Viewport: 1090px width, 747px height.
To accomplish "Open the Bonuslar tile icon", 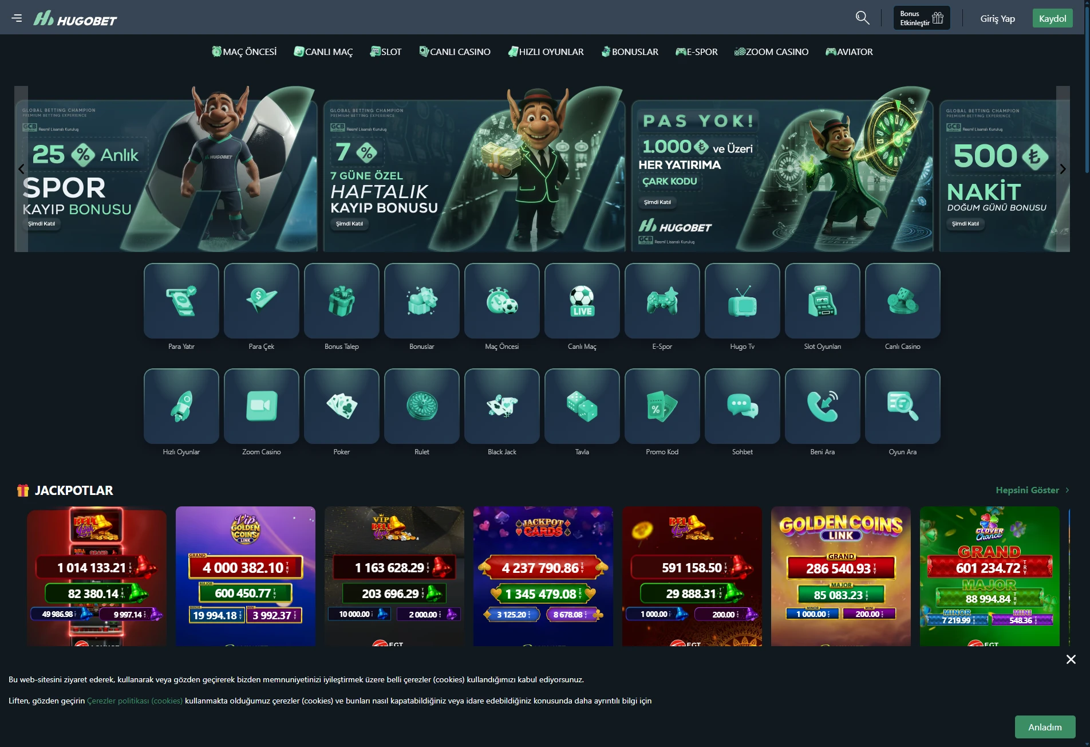I will (x=422, y=301).
